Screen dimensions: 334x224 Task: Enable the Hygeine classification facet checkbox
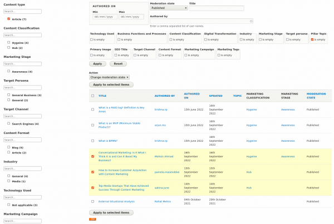pyautogui.click(x=8, y=43)
